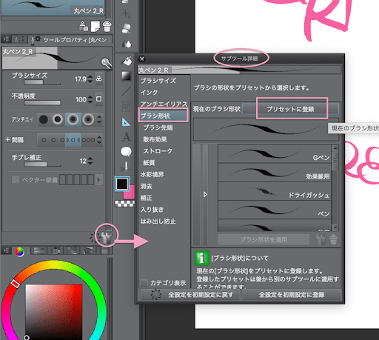Select the Frame border tool
The height and width of the screenshot is (340, 379).
click(x=126, y=107)
